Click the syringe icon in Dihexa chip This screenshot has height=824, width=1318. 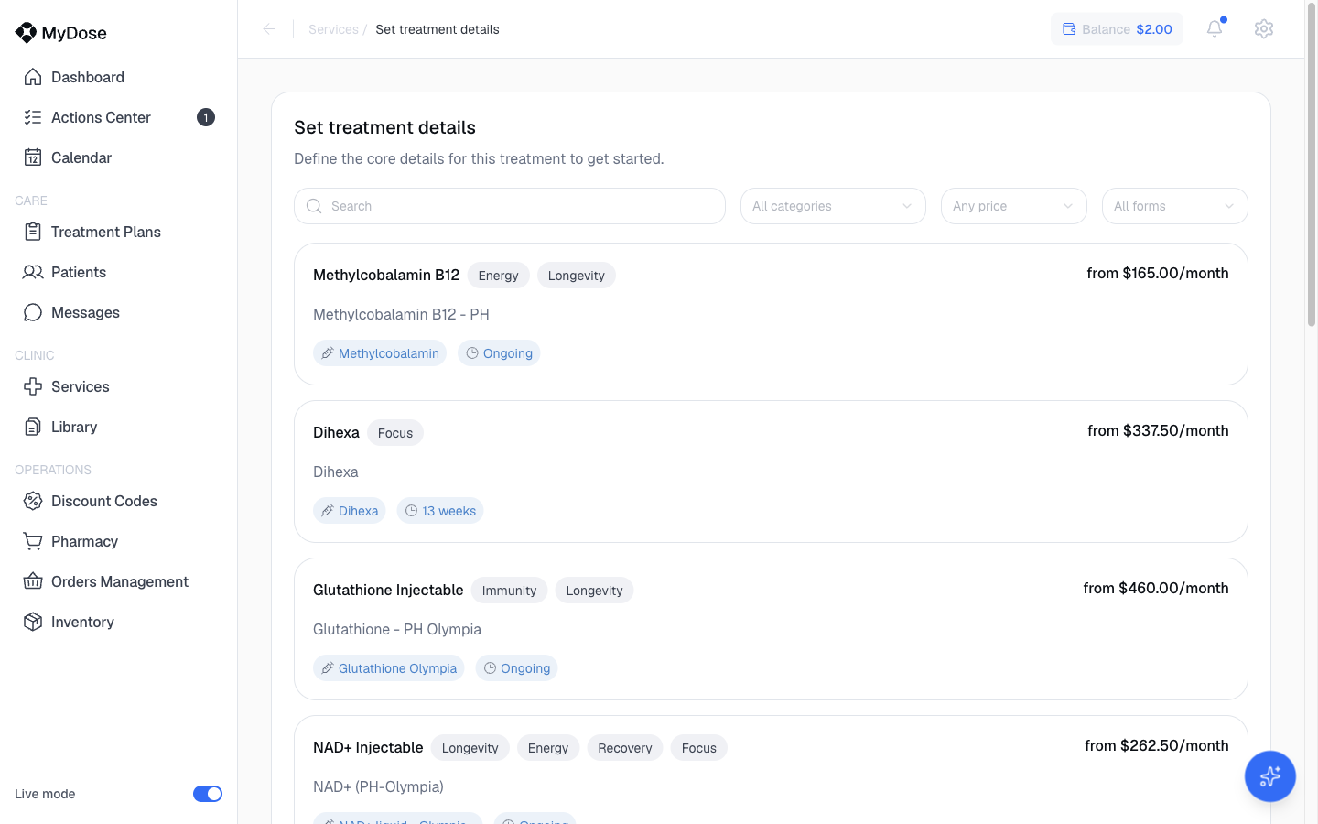point(328,511)
